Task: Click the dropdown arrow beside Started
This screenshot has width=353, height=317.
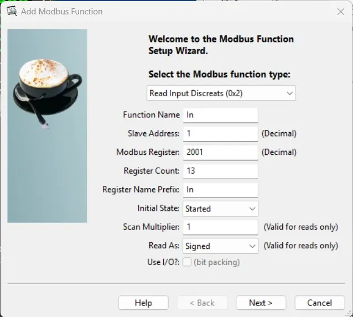Action: click(252, 209)
